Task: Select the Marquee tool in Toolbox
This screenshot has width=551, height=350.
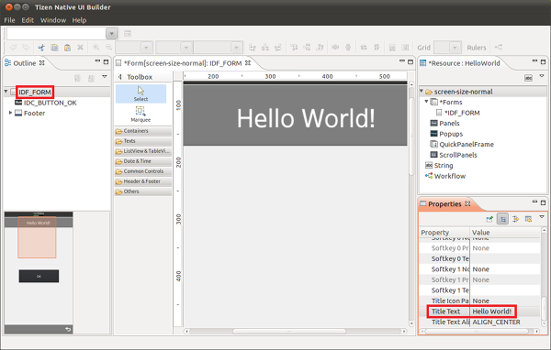Action: tap(141, 114)
